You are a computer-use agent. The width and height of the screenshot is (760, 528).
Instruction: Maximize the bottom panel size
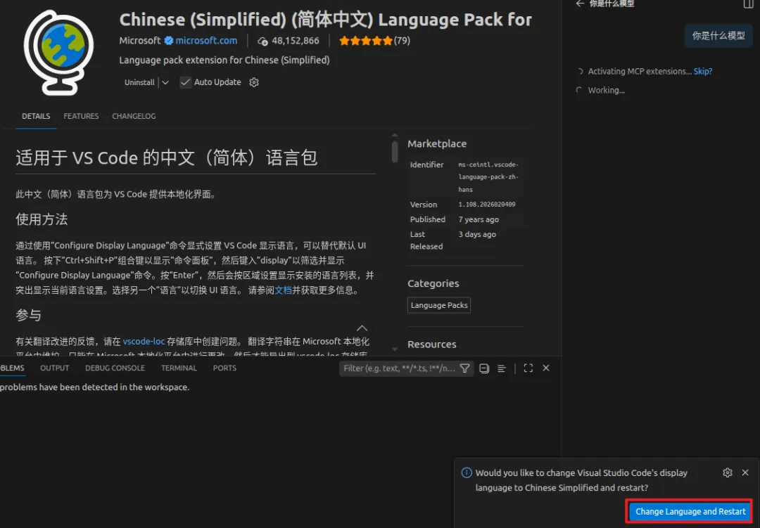click(528, 368)
